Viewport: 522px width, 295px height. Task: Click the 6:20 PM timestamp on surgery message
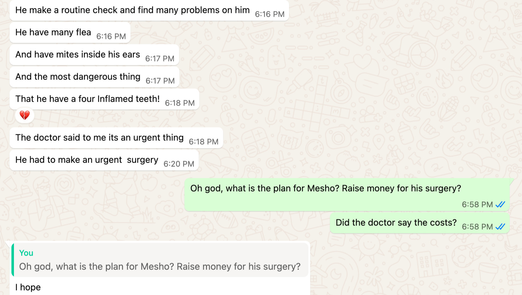179,164
